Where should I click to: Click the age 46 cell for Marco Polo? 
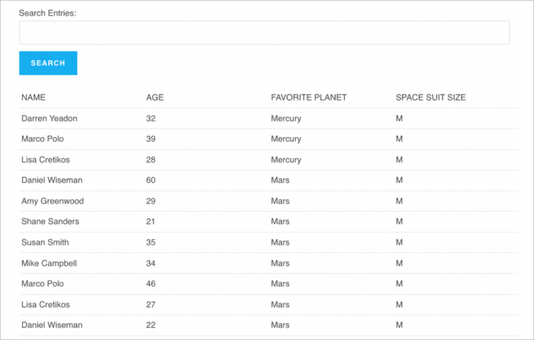(151, 284)
